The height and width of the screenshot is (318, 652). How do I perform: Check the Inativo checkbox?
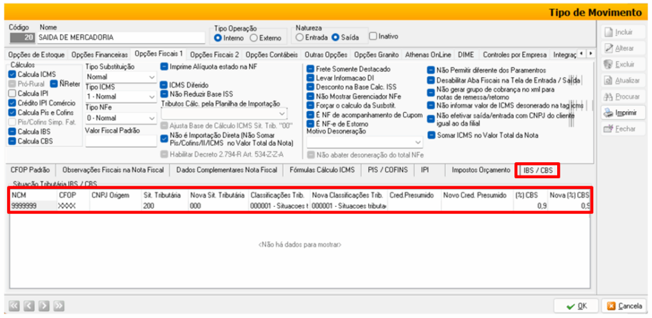[374, 37]
